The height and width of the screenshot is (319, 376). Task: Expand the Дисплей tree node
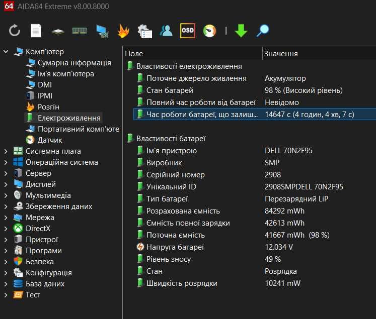6,184
